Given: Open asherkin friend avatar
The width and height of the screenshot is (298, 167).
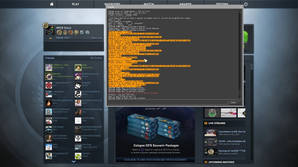Looking at the screenshot, I should coord(78,156).
